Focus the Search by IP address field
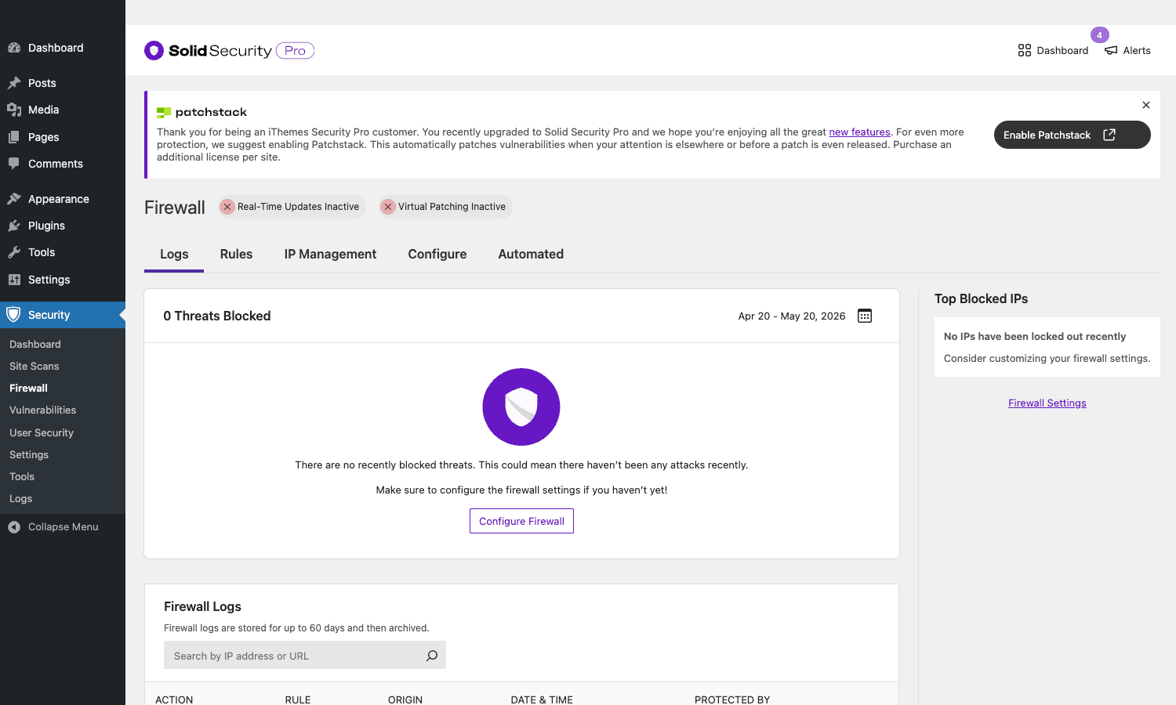Image resolution: width=1176 pixels, height=705 pixels. (305, 656)
